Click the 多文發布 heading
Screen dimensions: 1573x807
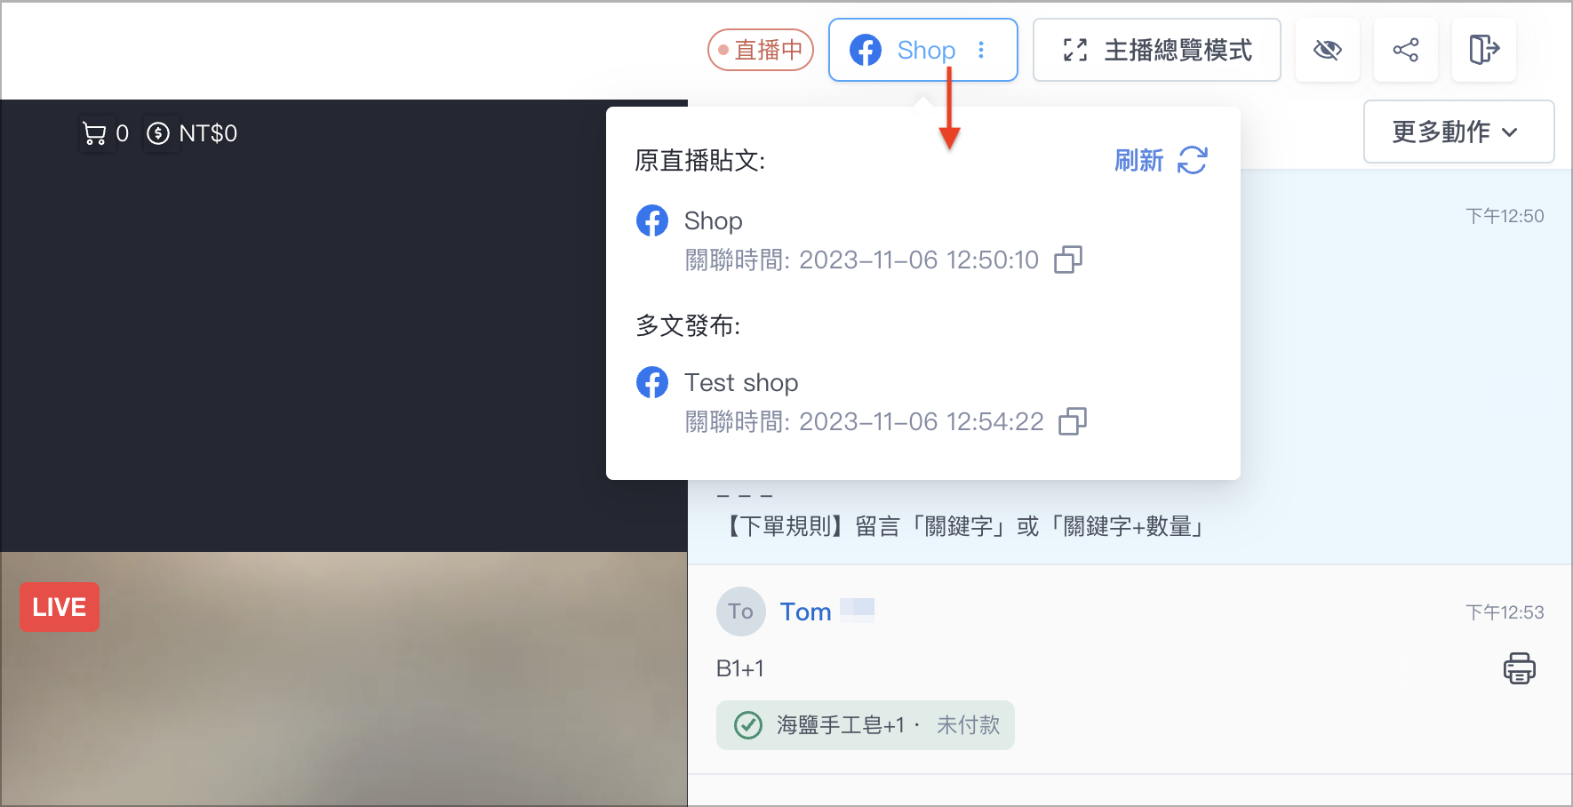(688, 325)
